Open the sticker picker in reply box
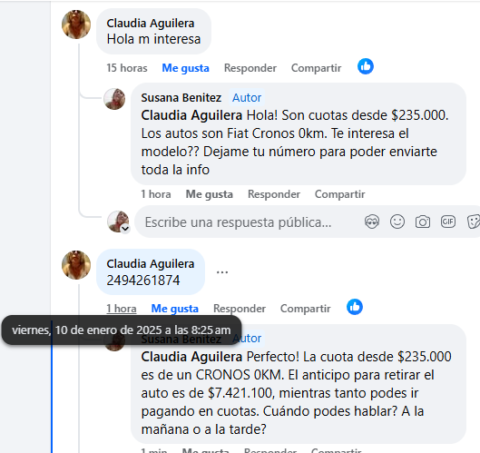Viewport: 480px width, 453px height. (474, 222)
